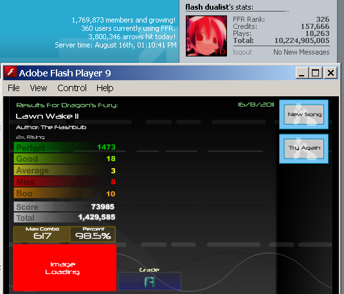Screen dimensions: 344x294
Task: Open the File menu
Action: 14,88
